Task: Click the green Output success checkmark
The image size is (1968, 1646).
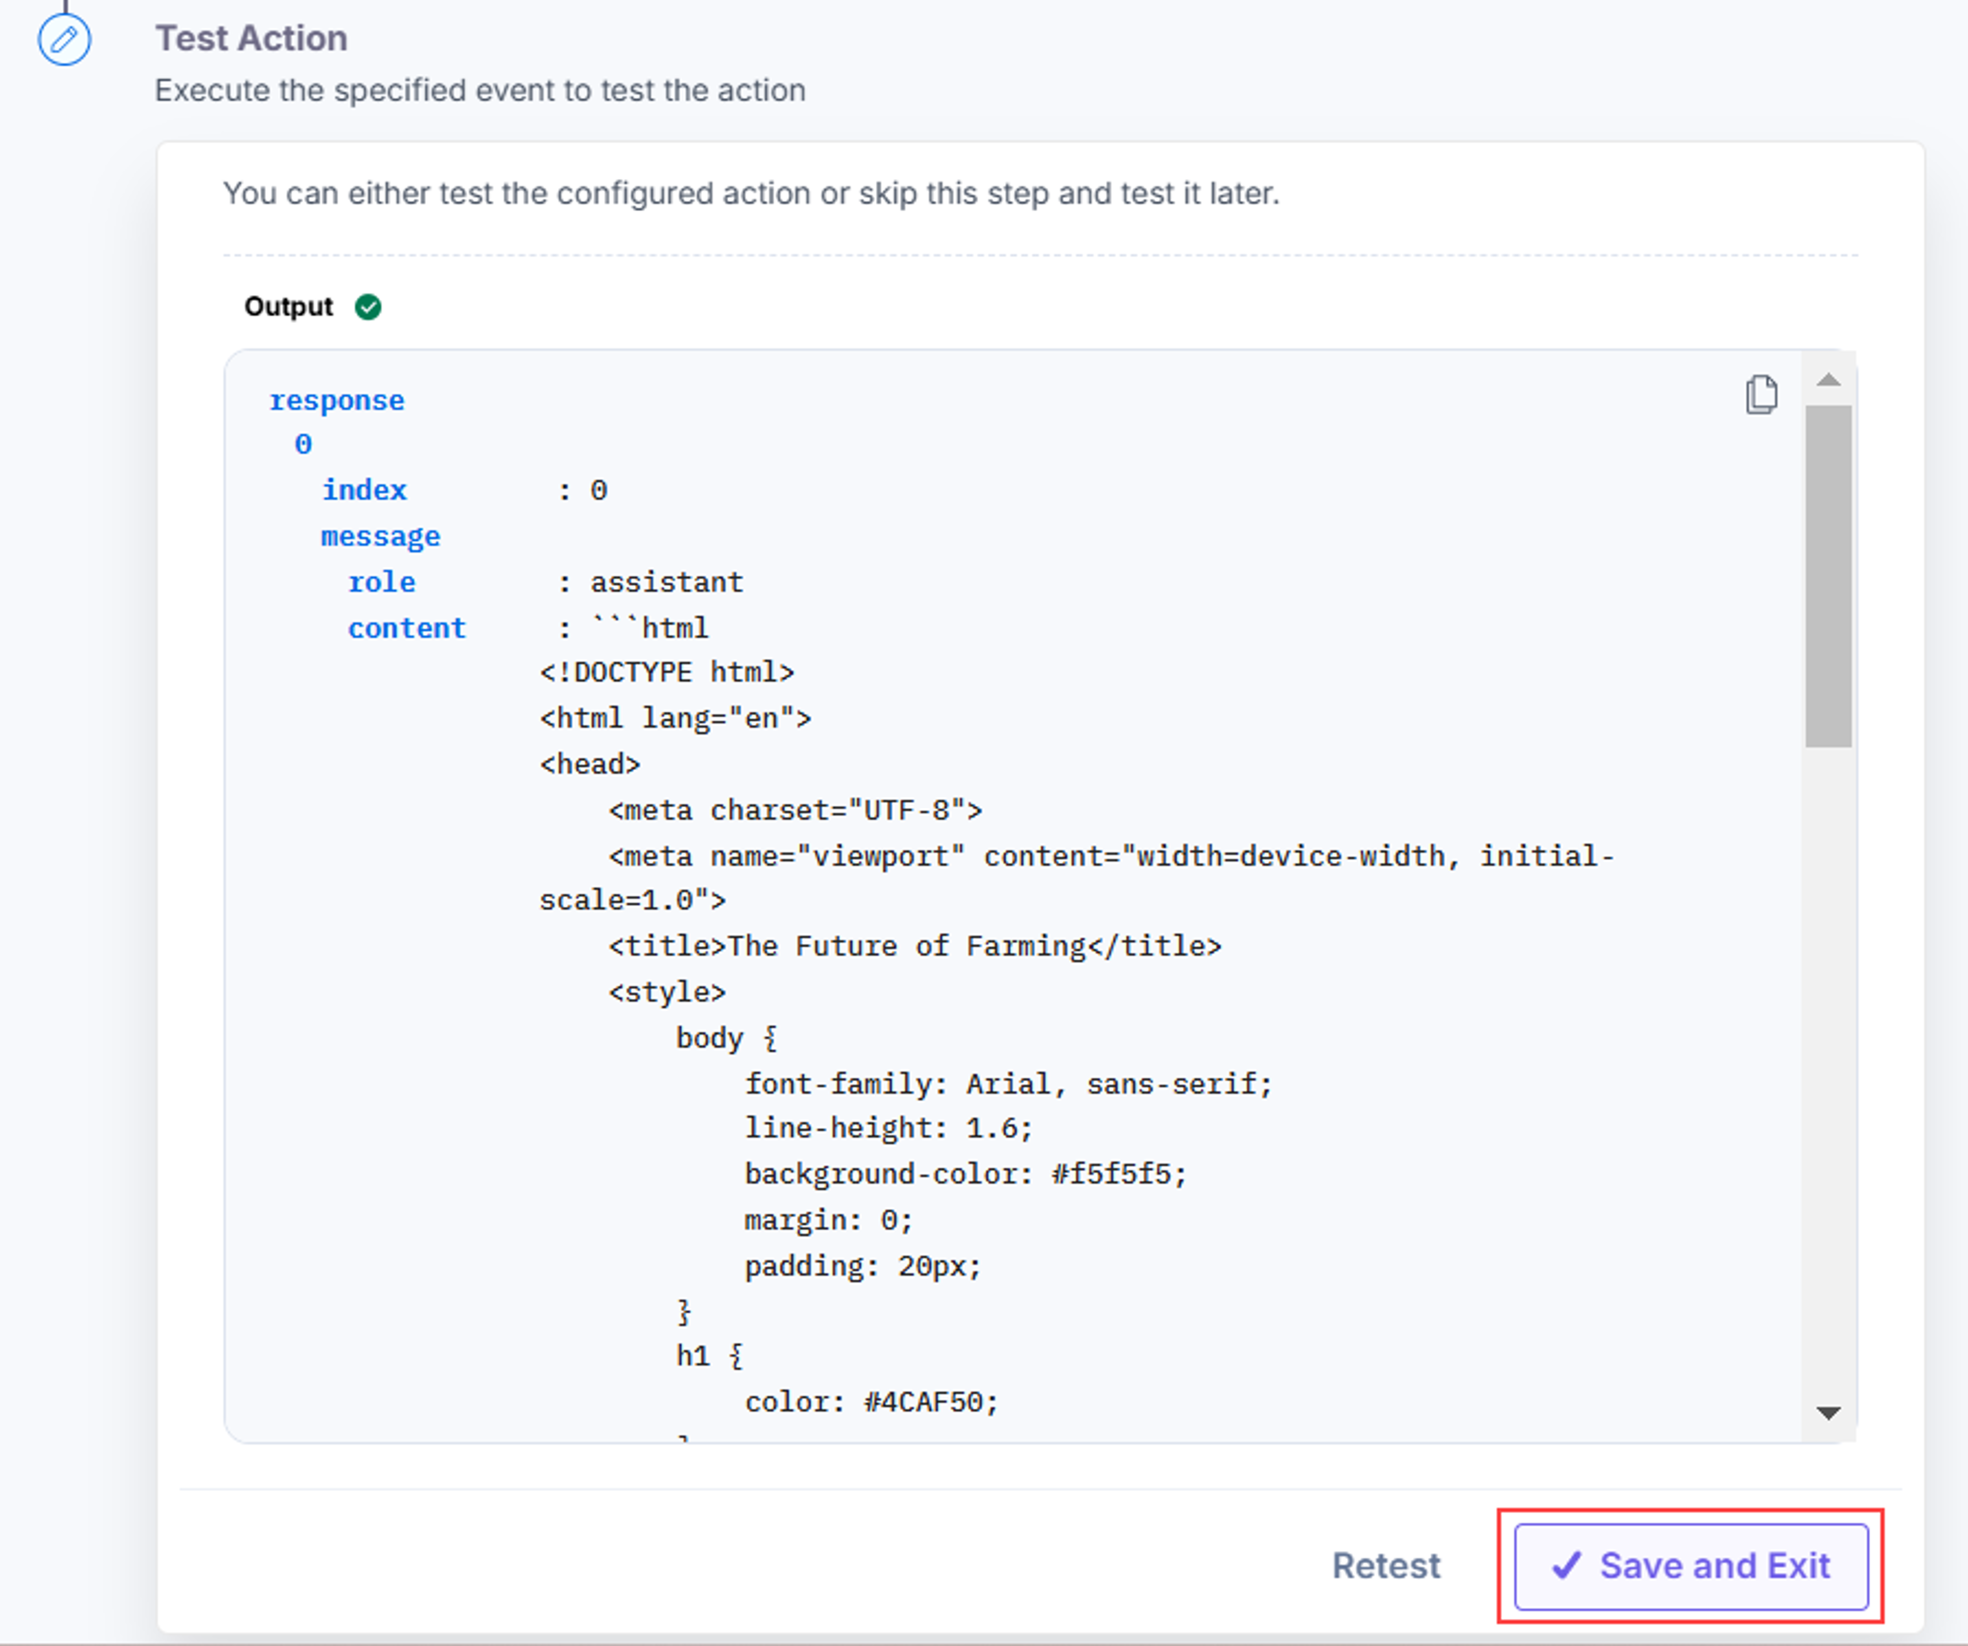Action: click(x=368, y=307)
